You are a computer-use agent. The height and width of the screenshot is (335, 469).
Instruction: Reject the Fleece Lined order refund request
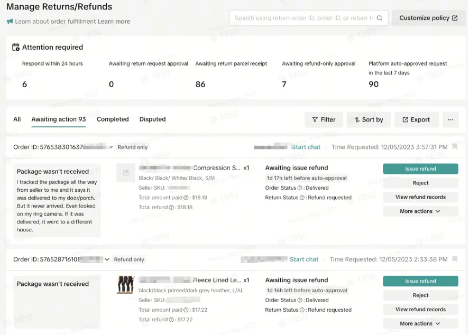pyautogui.click(x=420, y=295)
